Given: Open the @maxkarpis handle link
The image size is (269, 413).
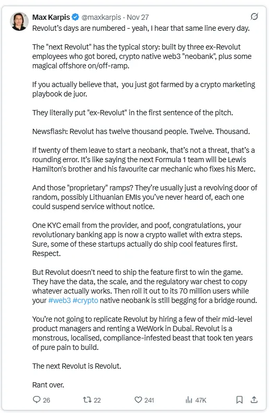Looking at the screenshot, I should pyautogui.click(x=101, y=17).
